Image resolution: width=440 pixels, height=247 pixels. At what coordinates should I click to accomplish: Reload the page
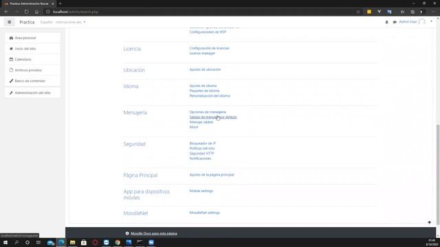tap(26, 12)
